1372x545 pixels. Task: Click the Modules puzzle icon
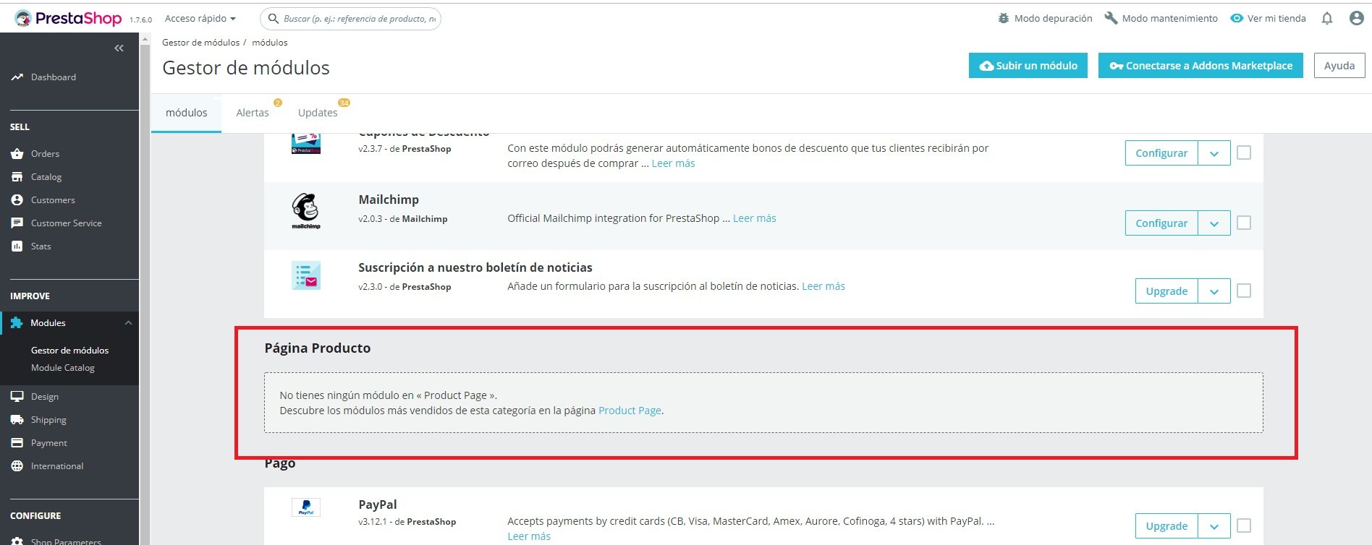point(17,323)
